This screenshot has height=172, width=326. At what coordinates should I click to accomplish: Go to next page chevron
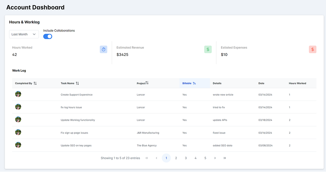pyautogui.click(x=215, y=158)
